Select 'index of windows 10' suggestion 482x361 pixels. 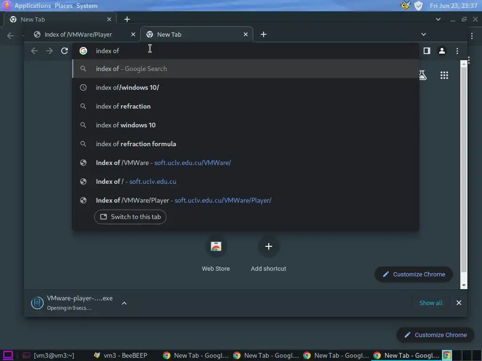coord(246,125)
